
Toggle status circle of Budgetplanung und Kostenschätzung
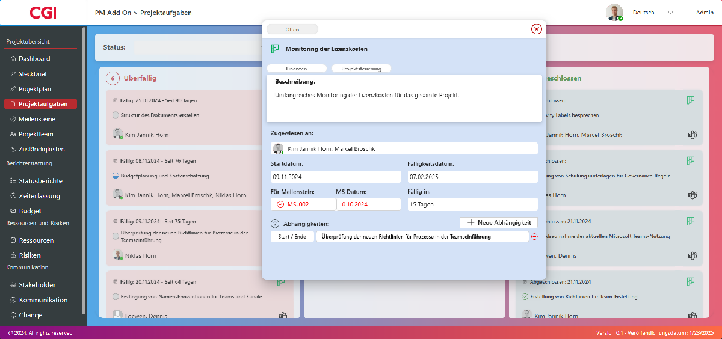(116, 176)
